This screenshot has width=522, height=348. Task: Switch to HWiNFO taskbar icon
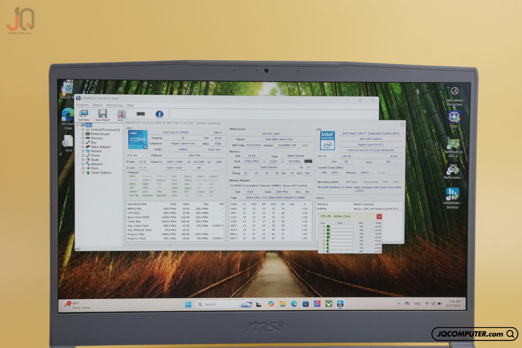click(340, 304)
